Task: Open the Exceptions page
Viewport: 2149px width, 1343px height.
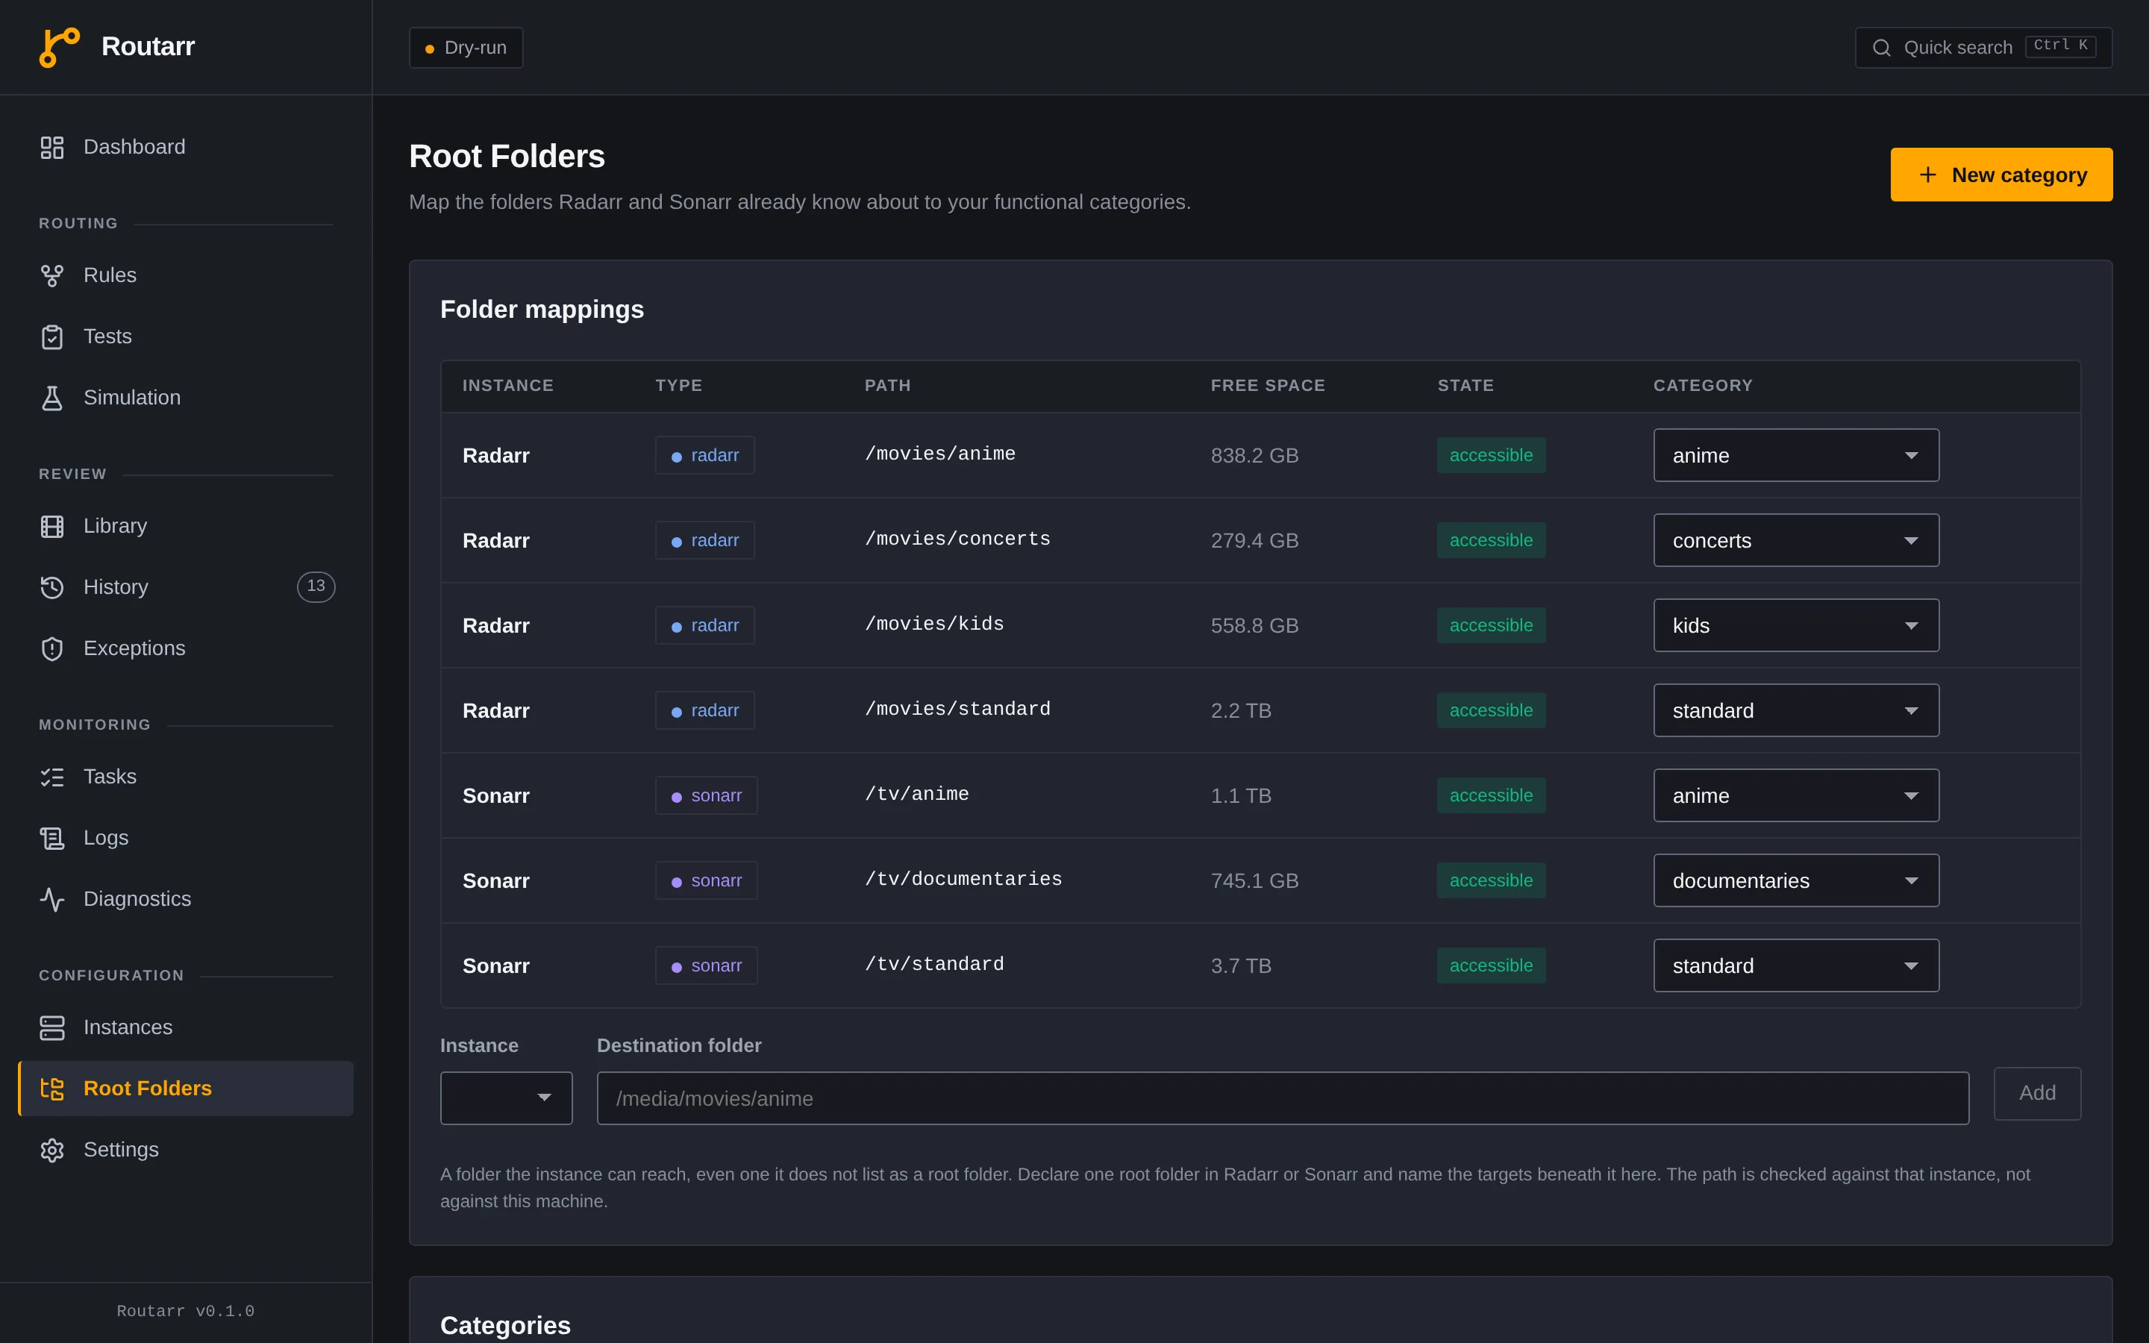Action: [x=186, y=648]
